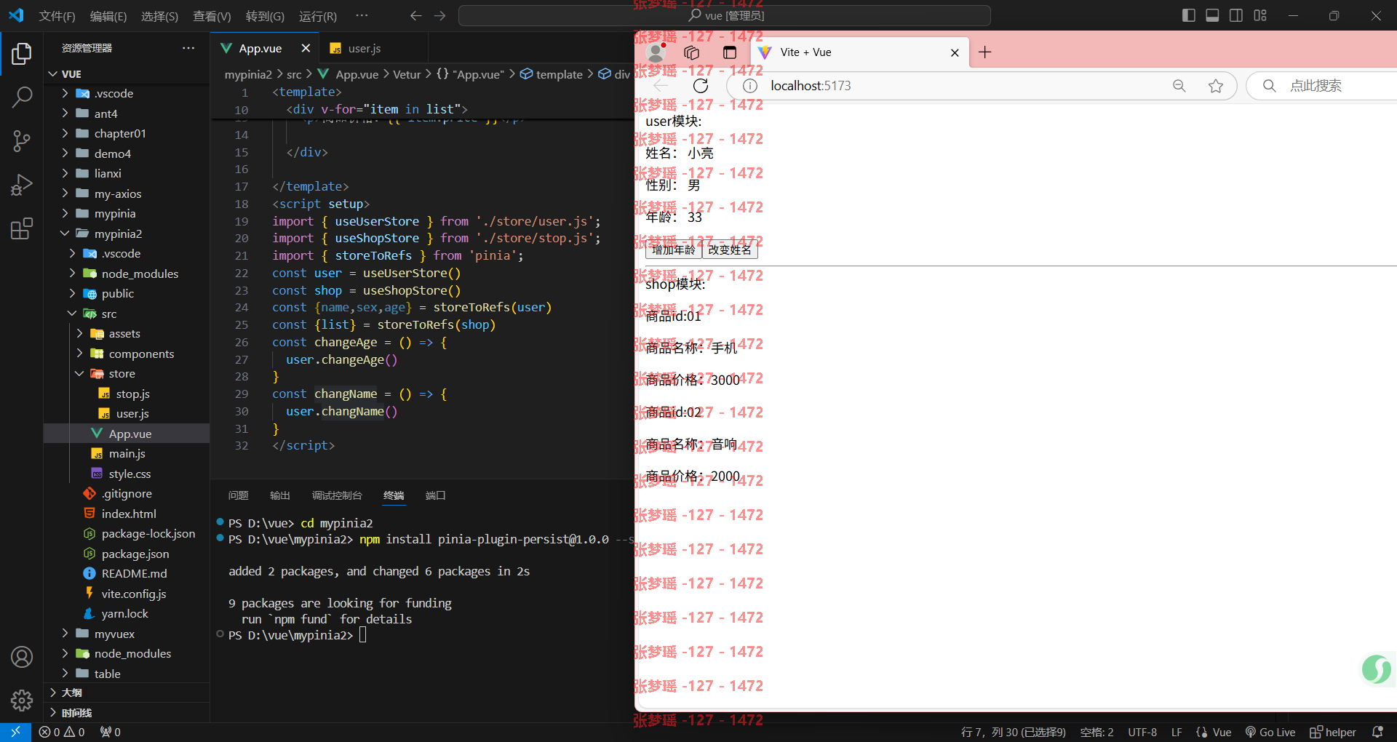Open the browser profile avatar
The width and height of the screenshot is (1397, 742).
pyautogui.click(x=656, y=52)
